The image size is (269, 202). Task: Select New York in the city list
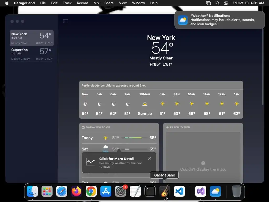click(x=32, y=38)
